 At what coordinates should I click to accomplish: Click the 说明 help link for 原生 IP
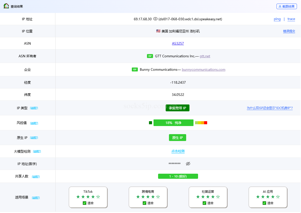tap(34, 138)
